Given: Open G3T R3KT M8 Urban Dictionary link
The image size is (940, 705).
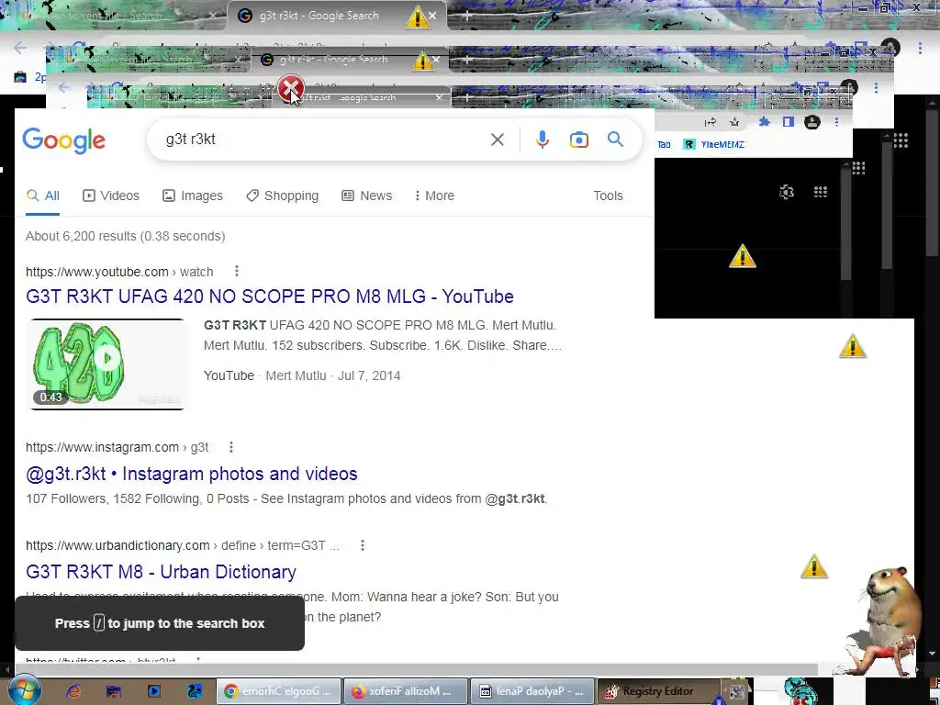Looking at the screenshot, I should 161,572.
